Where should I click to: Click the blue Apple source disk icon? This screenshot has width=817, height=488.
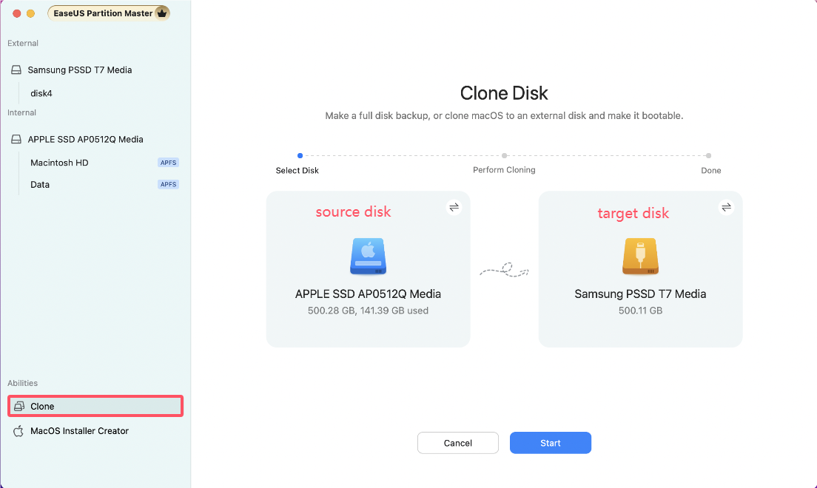368,257
